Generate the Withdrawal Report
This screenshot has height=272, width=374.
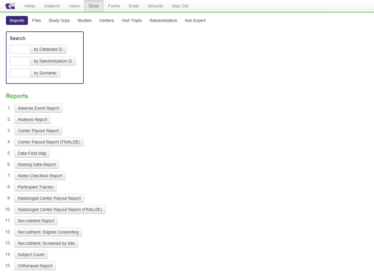[x=35, y=266]
